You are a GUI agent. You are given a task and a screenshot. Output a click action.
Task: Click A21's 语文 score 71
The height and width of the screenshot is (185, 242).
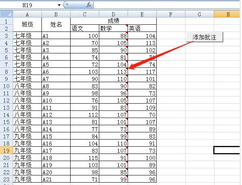(x=85, y=179)
